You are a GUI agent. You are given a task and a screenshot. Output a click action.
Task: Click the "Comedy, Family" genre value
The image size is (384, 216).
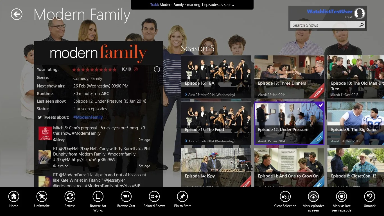point(88,78)
